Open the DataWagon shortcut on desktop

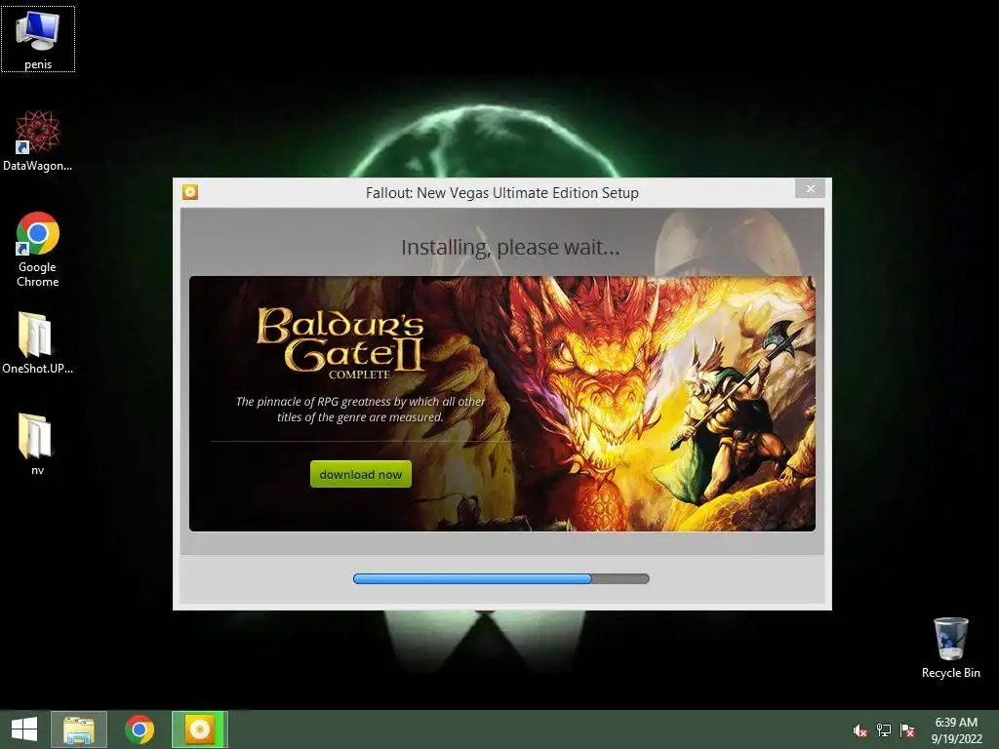coord(38,140)
